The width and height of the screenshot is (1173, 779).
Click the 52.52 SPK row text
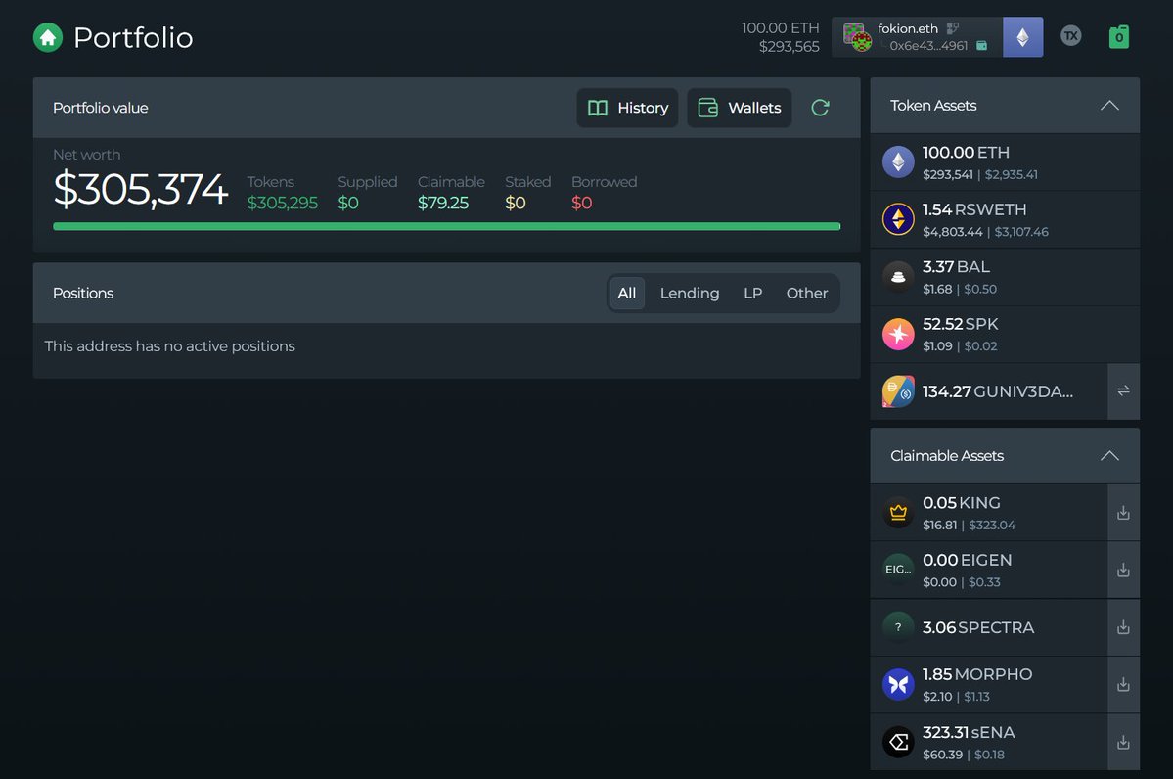961,324
